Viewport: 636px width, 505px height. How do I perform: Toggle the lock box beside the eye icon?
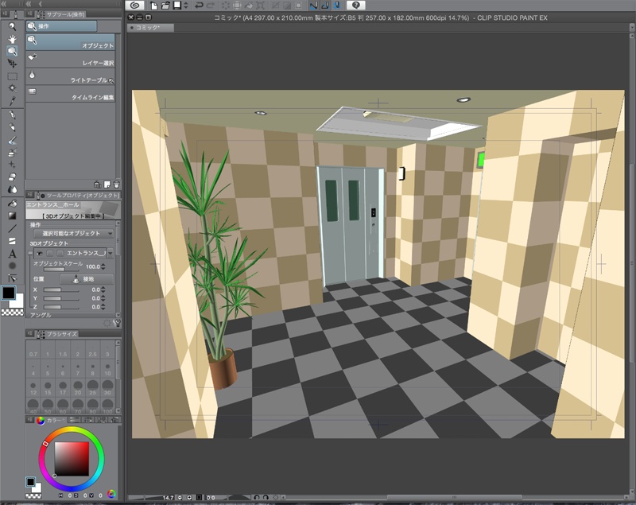pos(49,253)
